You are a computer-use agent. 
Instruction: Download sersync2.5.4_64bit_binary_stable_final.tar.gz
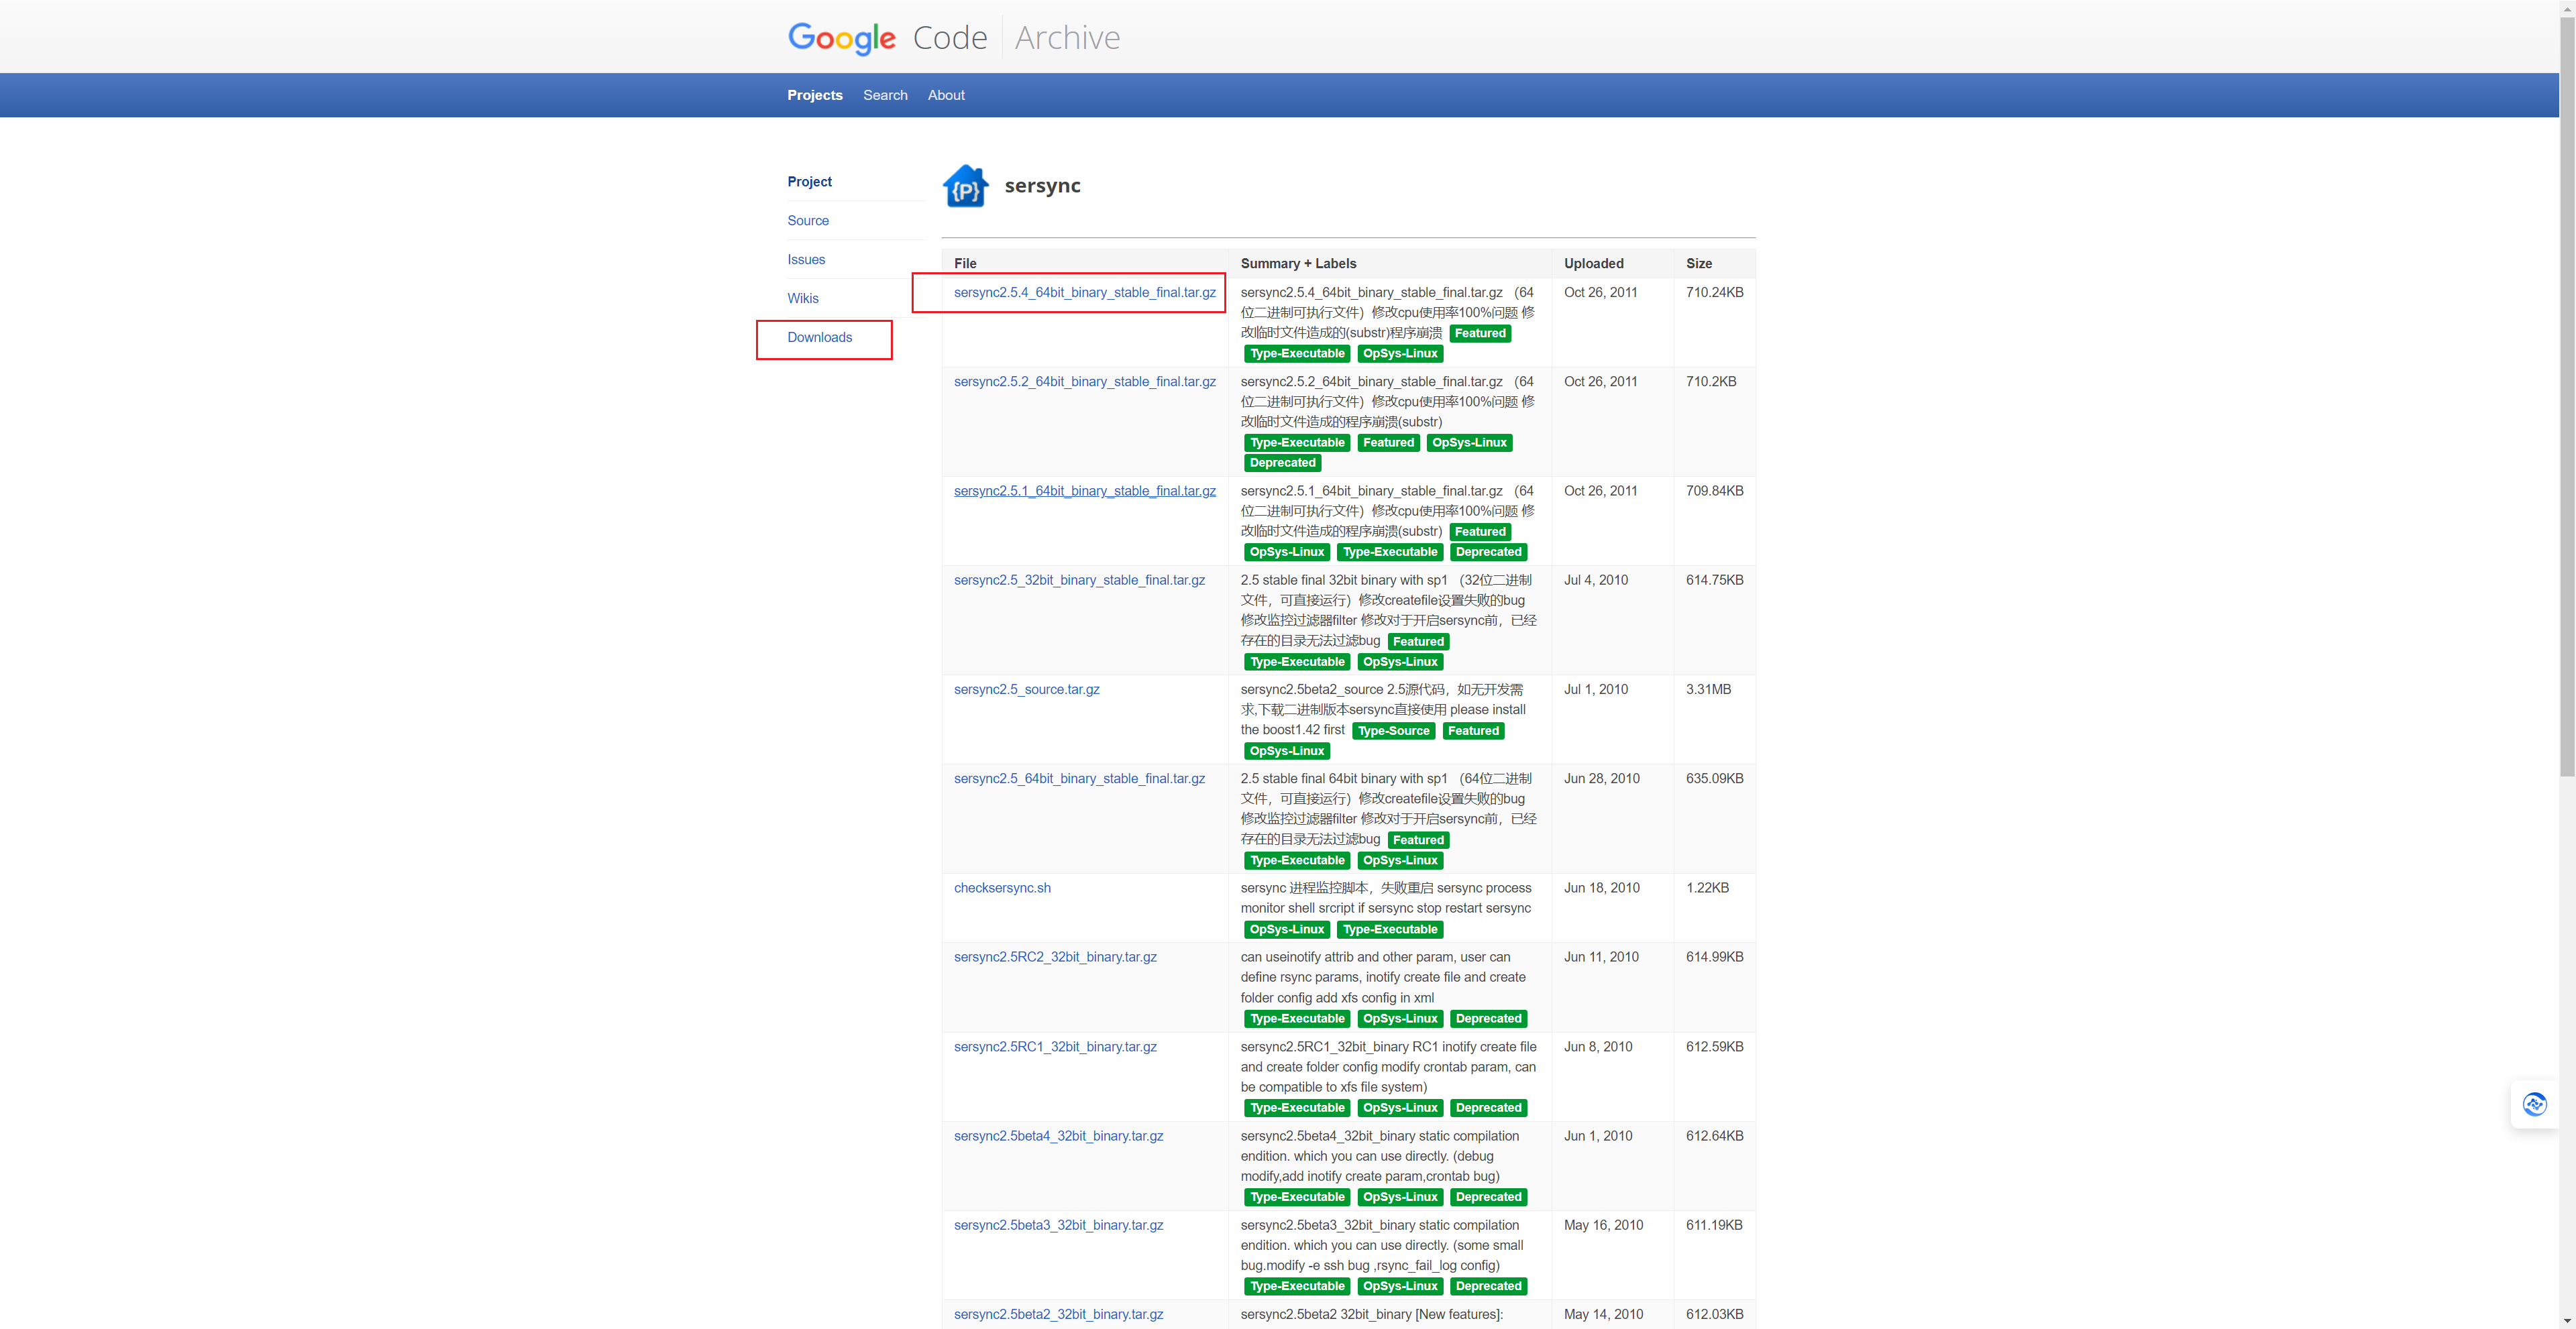click(x=1084, y=293)
